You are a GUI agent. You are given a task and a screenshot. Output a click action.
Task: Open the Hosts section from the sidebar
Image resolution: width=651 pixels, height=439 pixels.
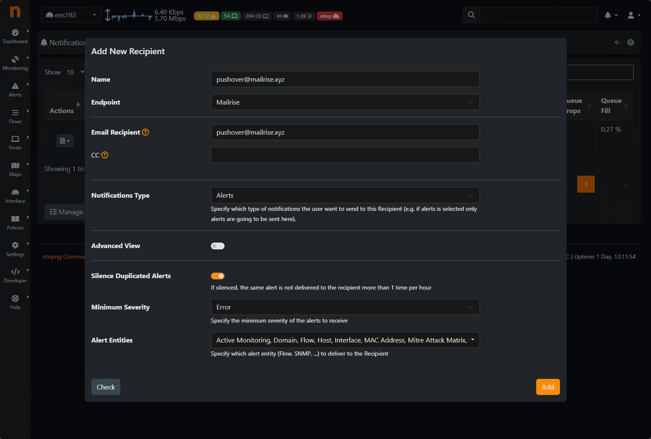[15, 142]
